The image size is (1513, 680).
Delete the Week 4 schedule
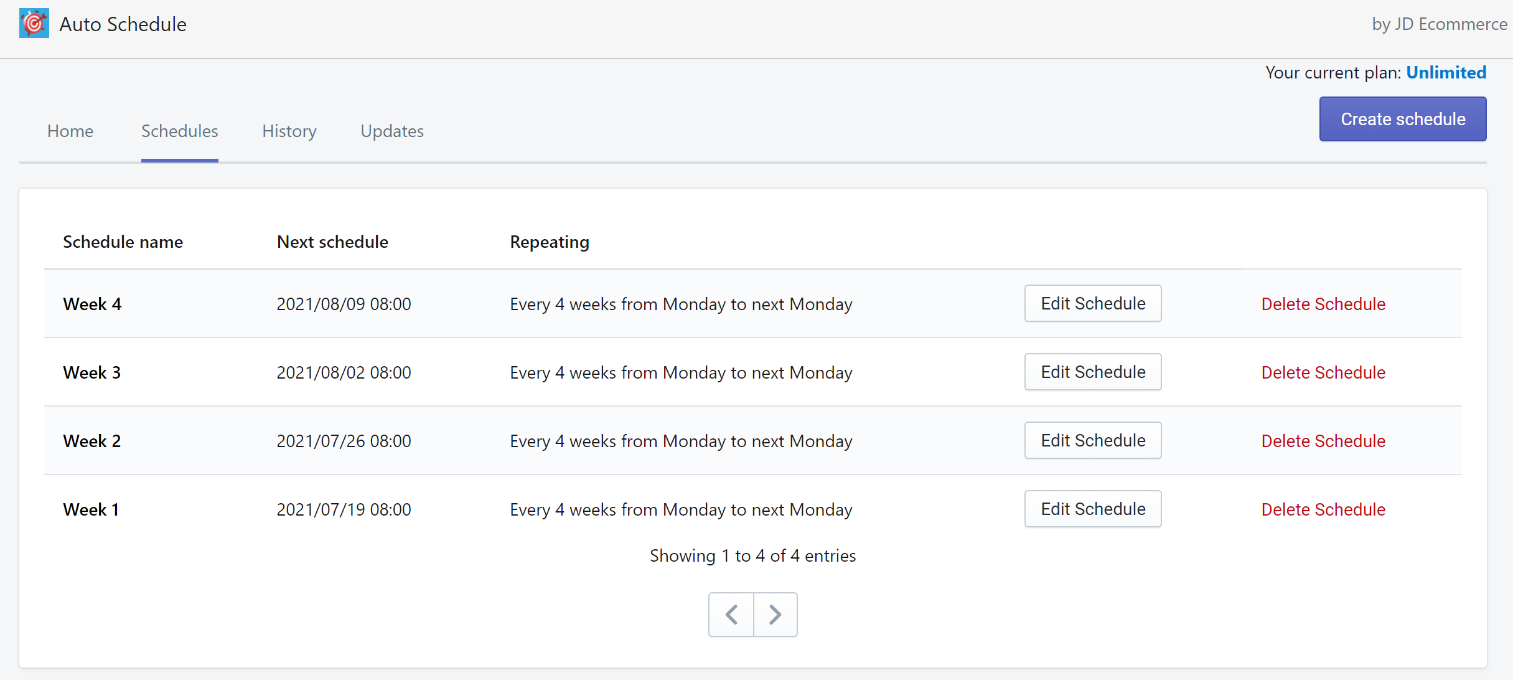[1323, 305]
